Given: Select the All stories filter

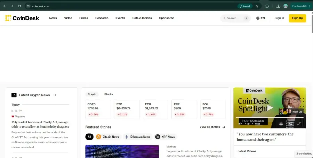Looking at the screenshot, I should click(x=89, y=137).
